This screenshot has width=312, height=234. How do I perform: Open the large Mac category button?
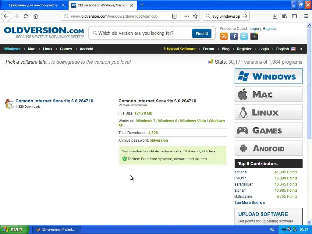click(x=268, y=94)
